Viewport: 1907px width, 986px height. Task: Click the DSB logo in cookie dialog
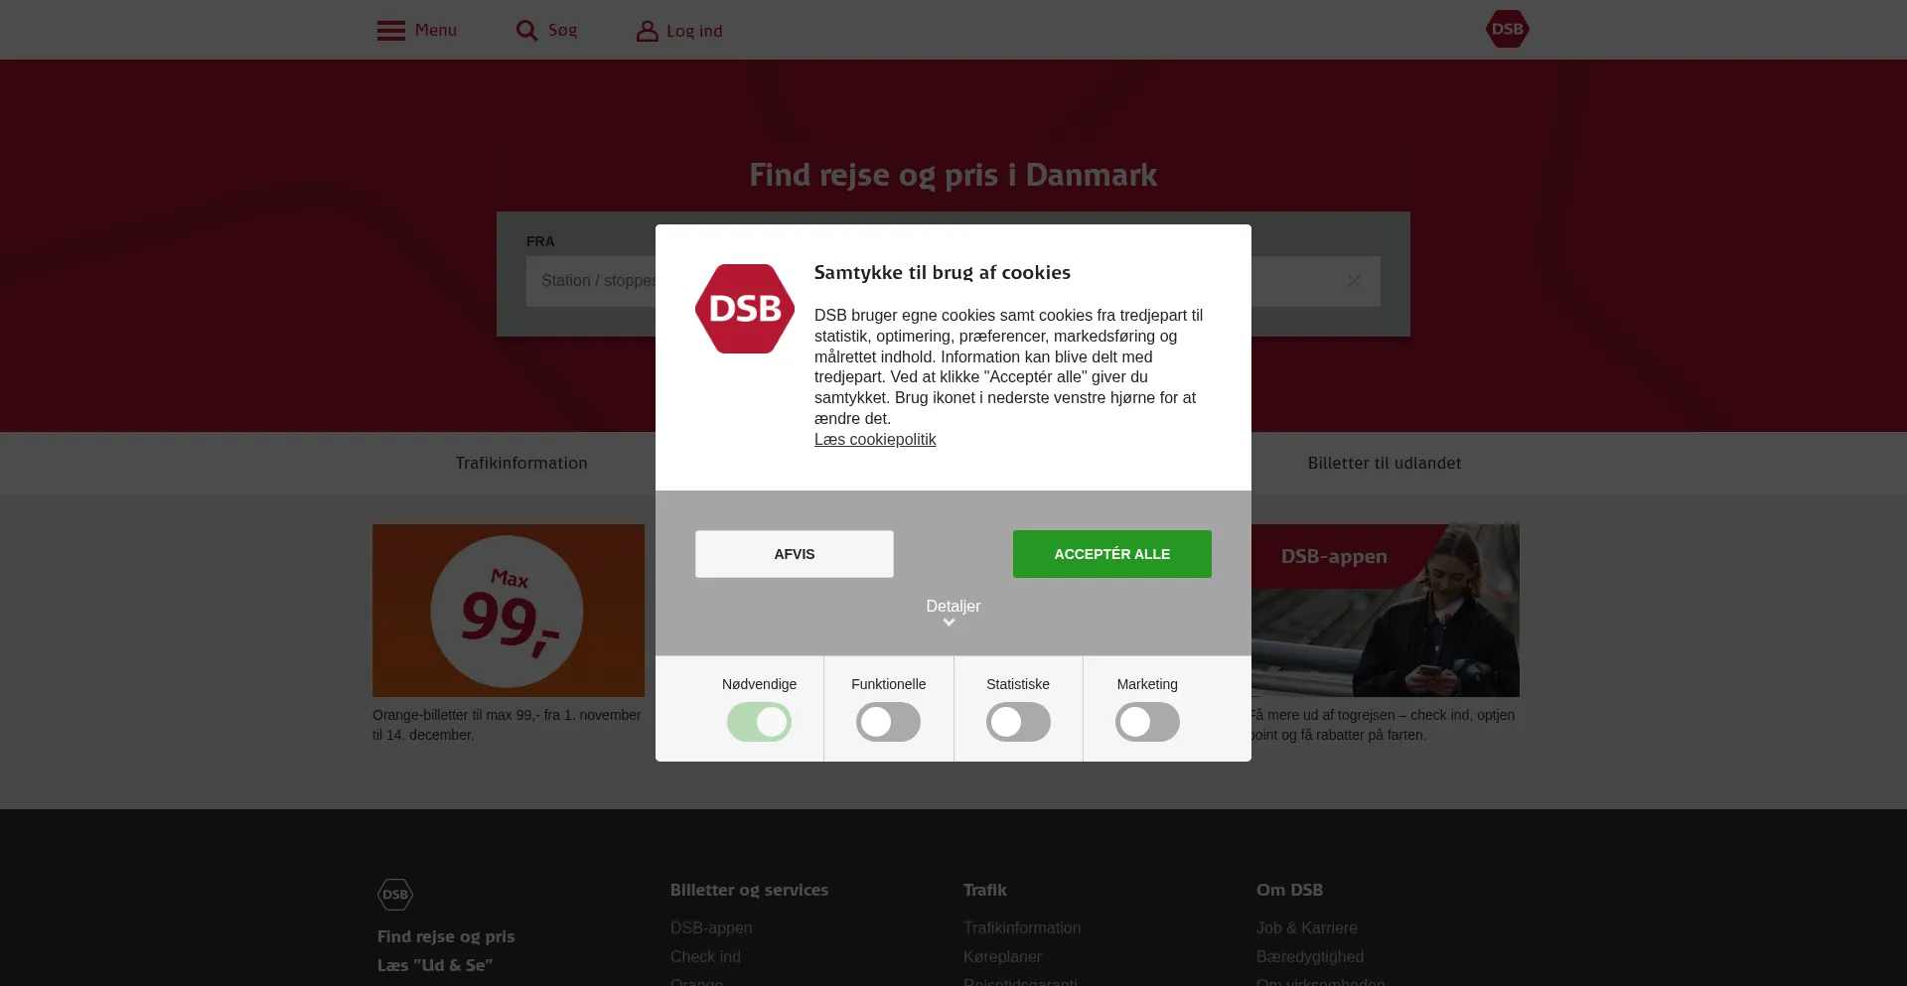[x=745, y=309]
